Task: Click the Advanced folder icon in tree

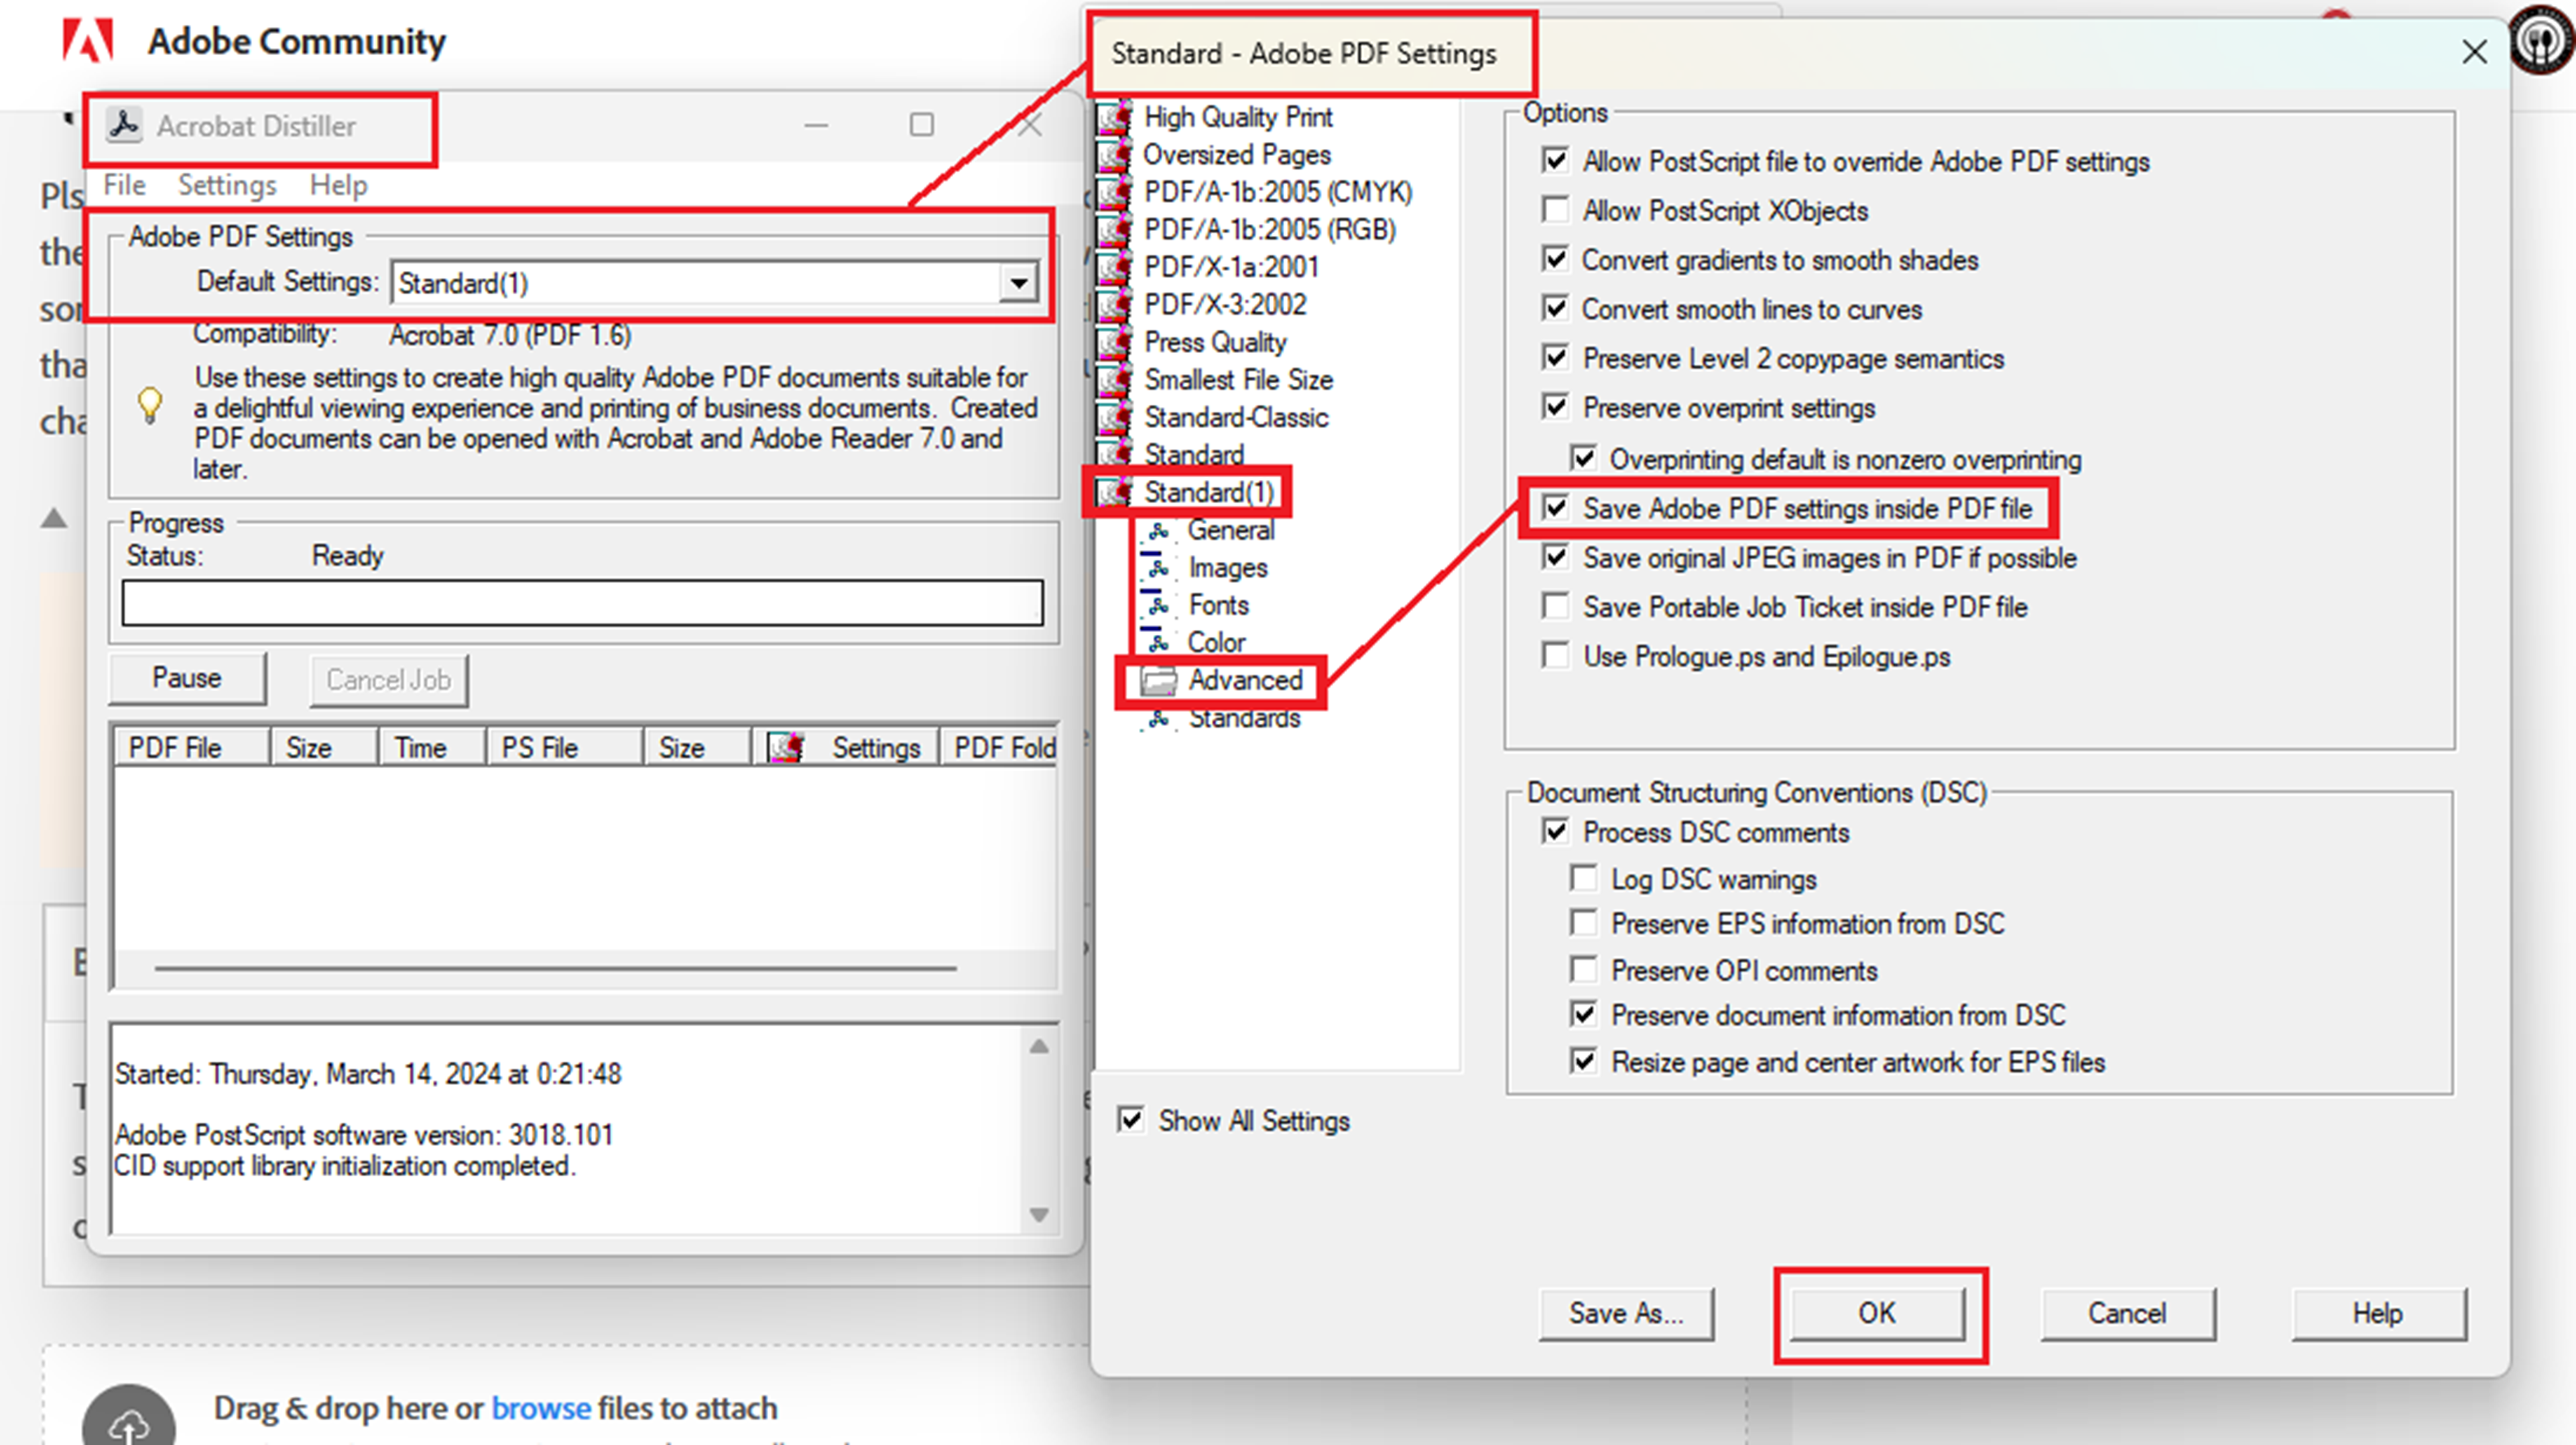Action: pos(1159,681)
